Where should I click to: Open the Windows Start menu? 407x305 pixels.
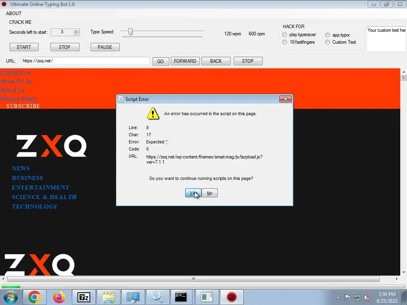pyautogui.click(x=10, y=297)
